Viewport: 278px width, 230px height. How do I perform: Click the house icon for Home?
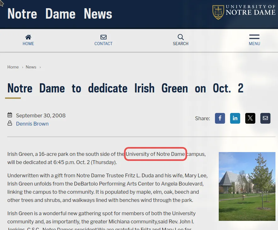28,37
